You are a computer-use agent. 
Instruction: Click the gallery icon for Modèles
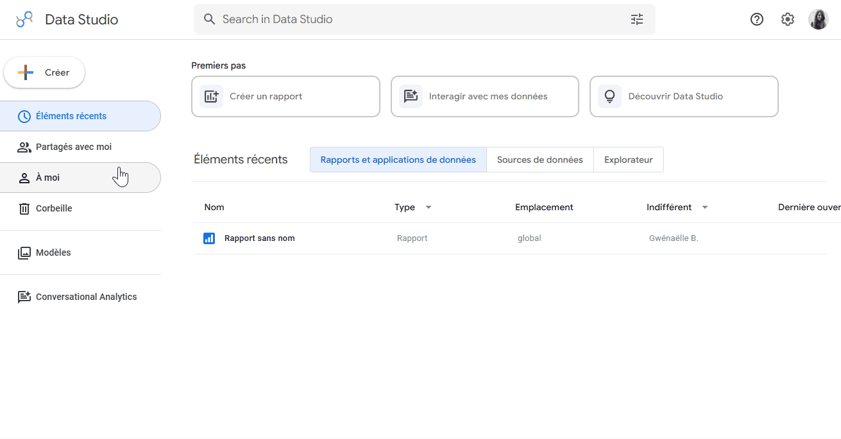(x=24, y=253)
